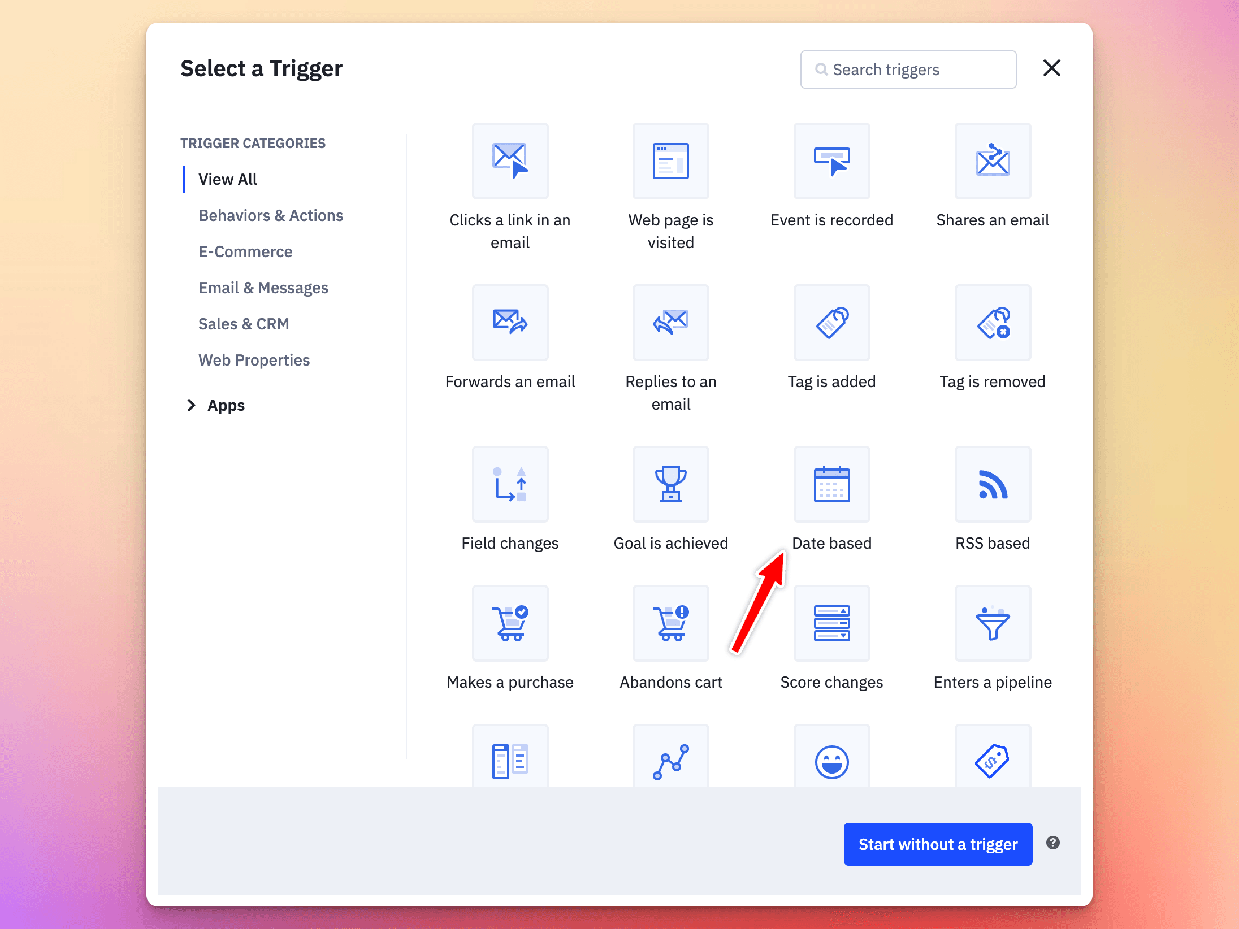
Task: Click the 'Web page is visited' label text
Action: [x=671, y=231]
